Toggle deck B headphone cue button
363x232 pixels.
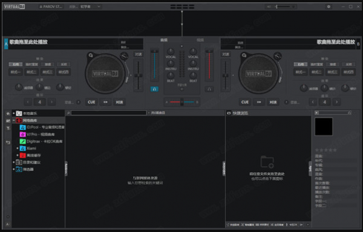pos(209,89)
